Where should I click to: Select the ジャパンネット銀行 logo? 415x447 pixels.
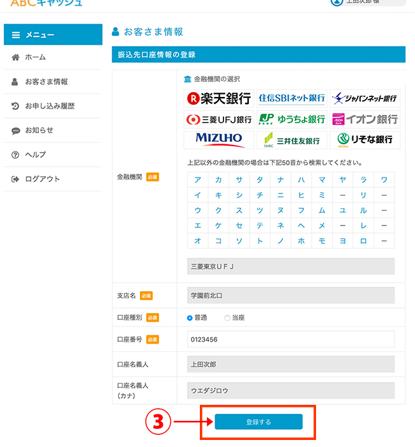(x=365, y=98)
